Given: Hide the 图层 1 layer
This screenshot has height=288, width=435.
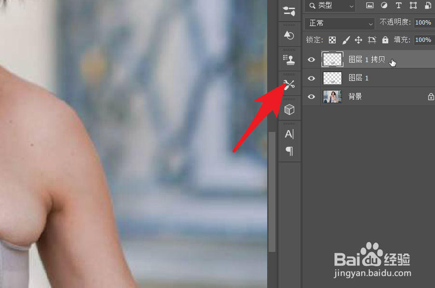Looking at the screenshot, I should [x=311, y=78].
